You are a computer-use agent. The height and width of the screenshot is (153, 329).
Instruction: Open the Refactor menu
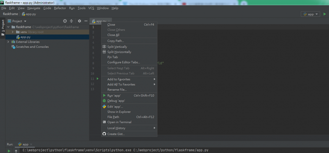point(60,8)
